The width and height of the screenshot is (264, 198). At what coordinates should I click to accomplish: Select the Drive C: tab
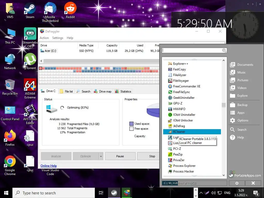tap(49, 91)
